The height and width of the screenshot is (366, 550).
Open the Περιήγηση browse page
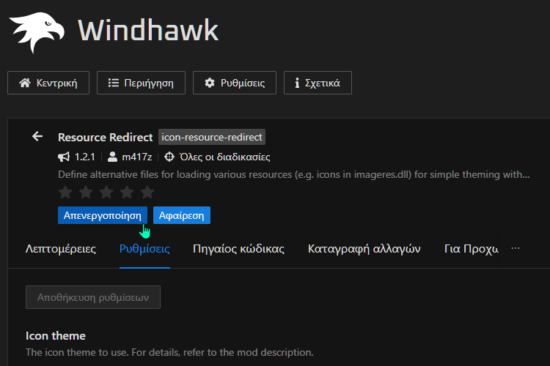(141, 83)
